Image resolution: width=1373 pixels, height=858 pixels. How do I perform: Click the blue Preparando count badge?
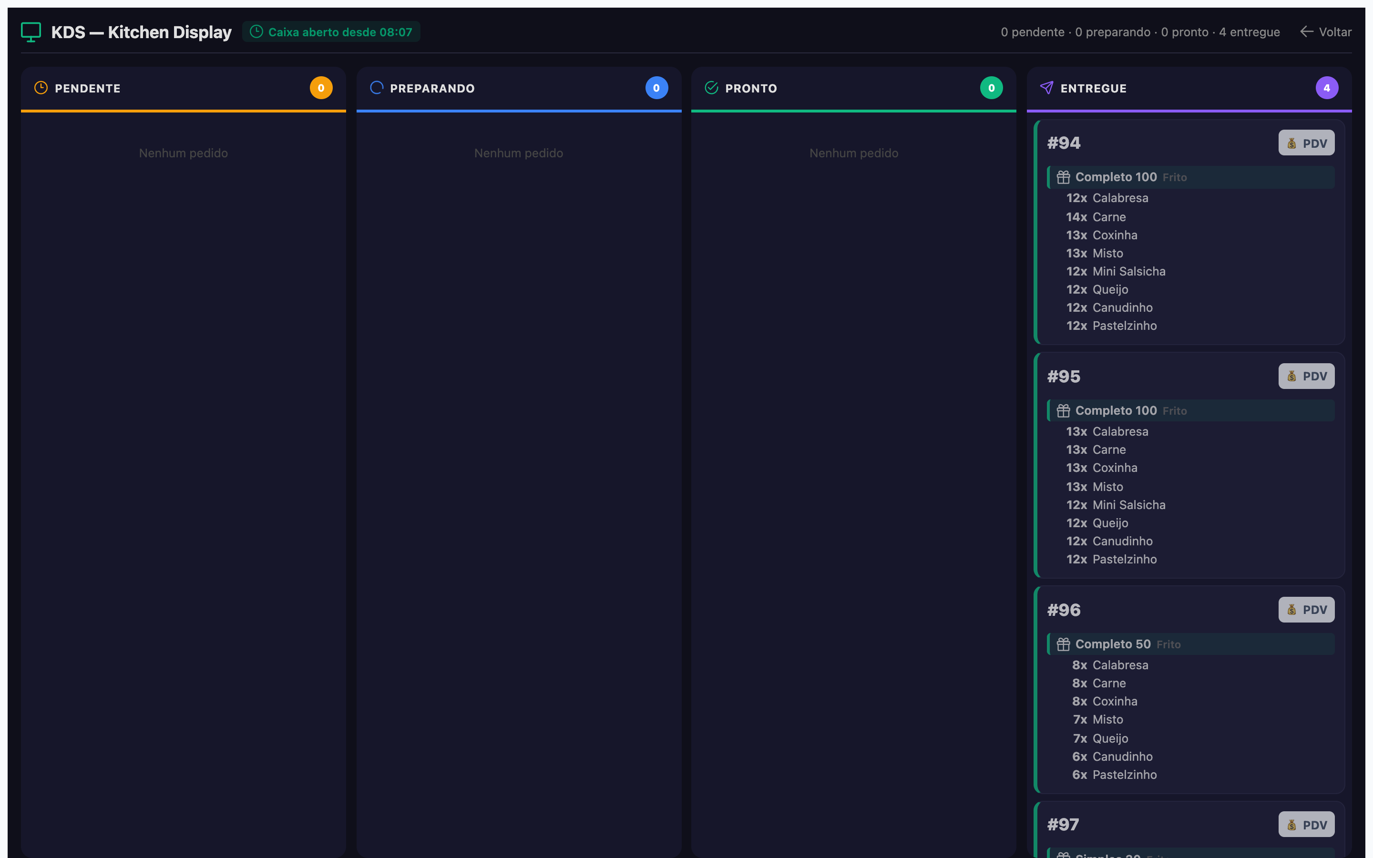[656, 88]
